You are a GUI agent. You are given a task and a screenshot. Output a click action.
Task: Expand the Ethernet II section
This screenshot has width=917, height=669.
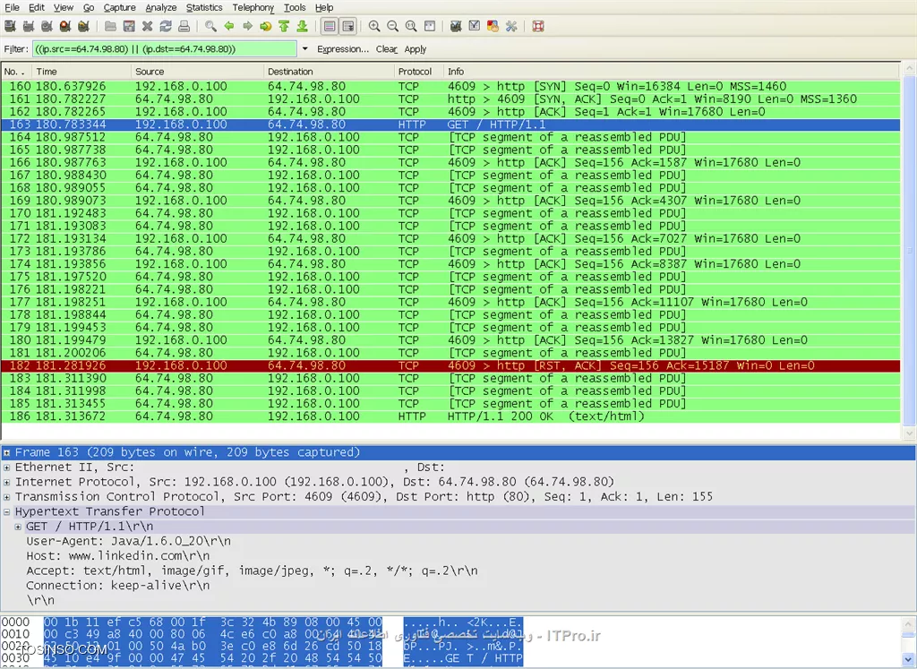pos(6,467)
